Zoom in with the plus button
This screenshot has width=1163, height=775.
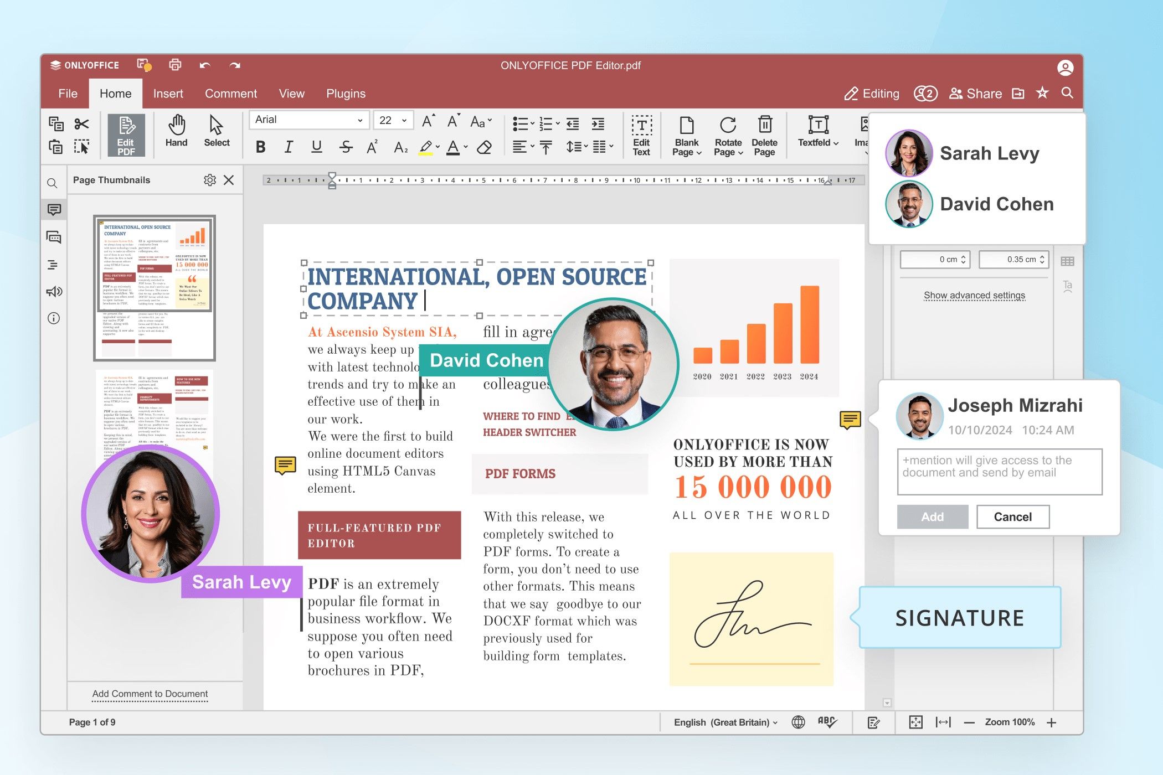[x=1052, y=722]
